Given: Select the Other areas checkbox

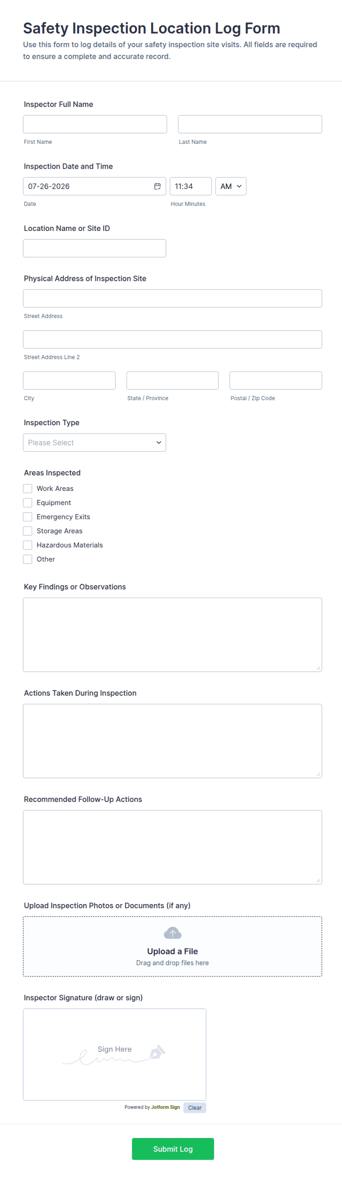Looking at the screenshot, I should [28, 559].
